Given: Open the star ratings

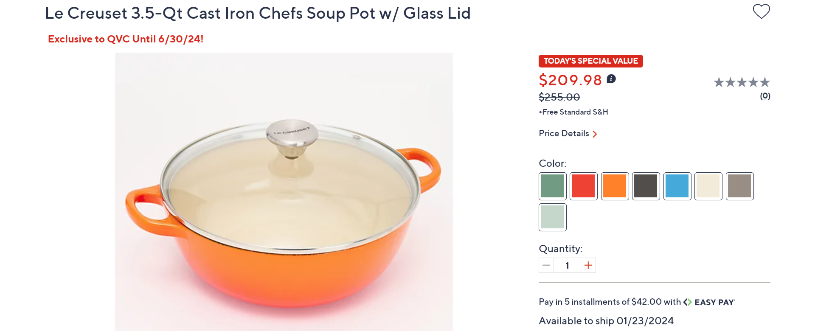Looking at the screenshot, I should coord(741,82).
